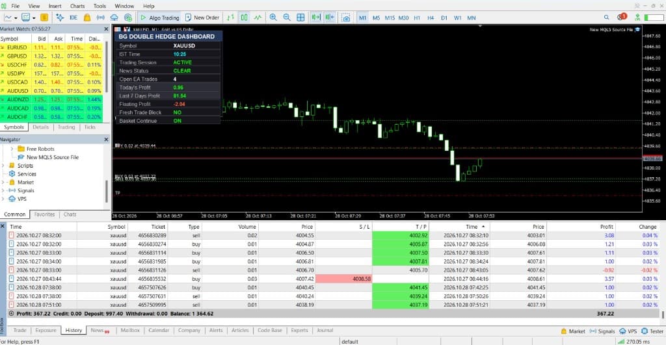The width and height of the screenshot is (666, 345).
Task: Close the Toolbox history panel
Action: pyautogui.click(x=3, y=226)
